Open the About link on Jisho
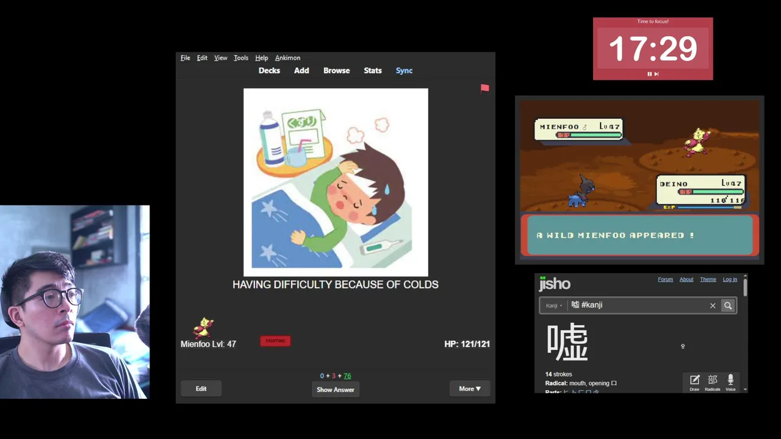 tap(686, 279)
